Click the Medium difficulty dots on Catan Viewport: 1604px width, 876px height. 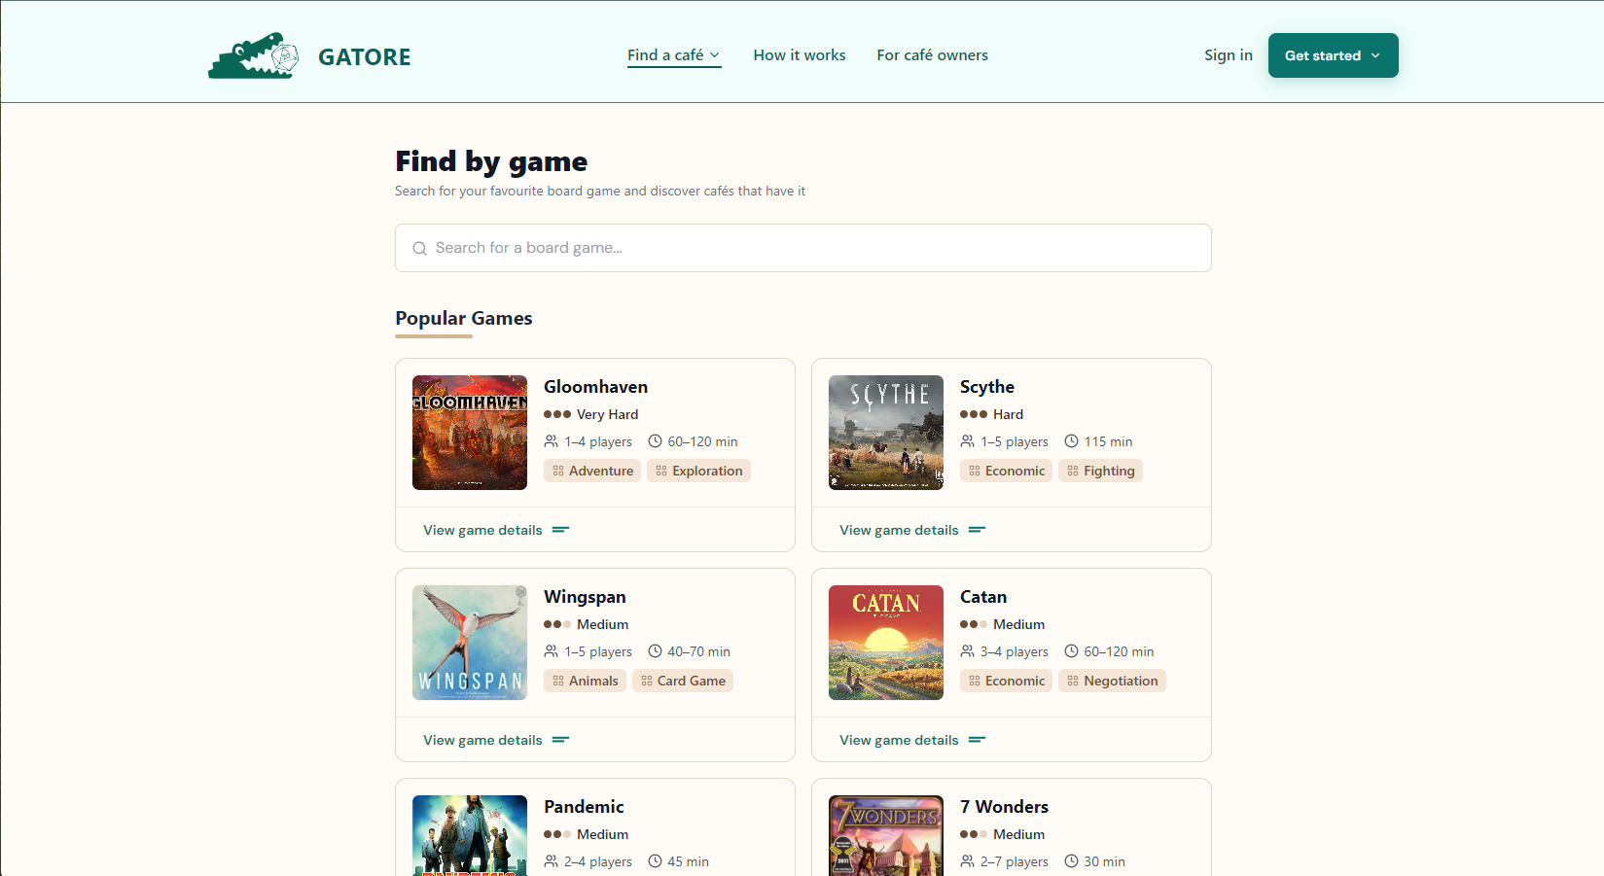(974, 624)
